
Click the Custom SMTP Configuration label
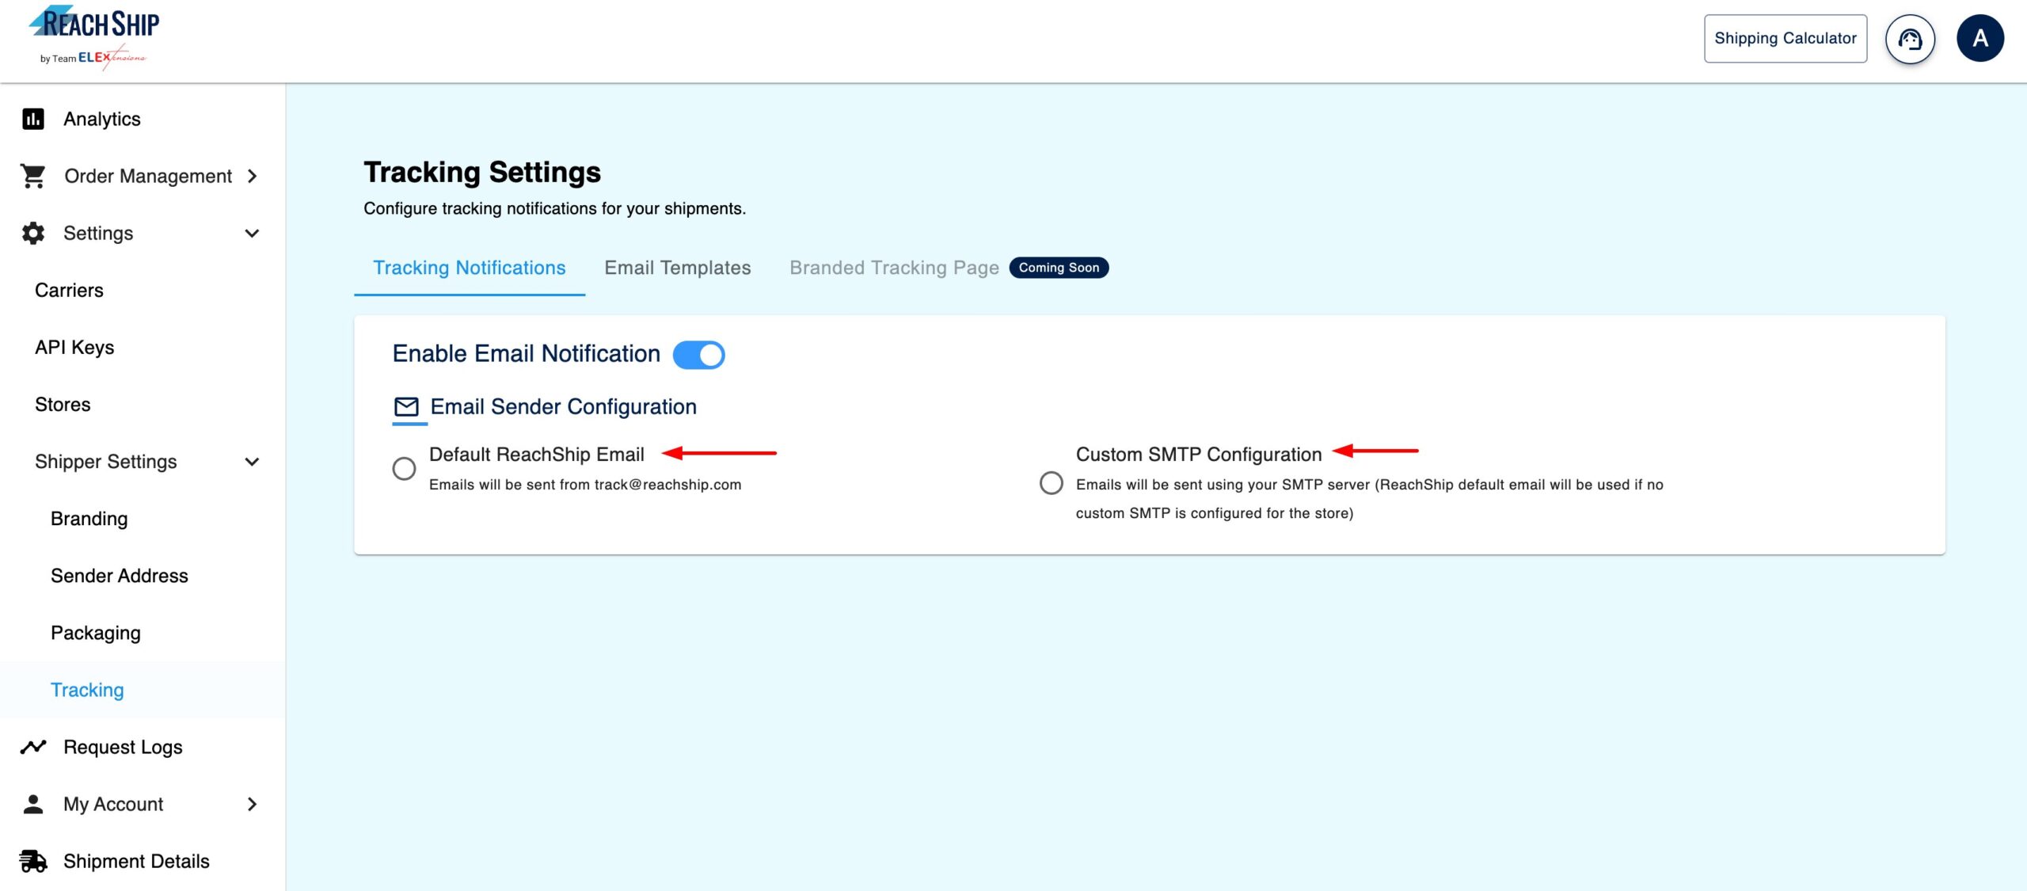pyautogui.click(x=1198, y=455)
